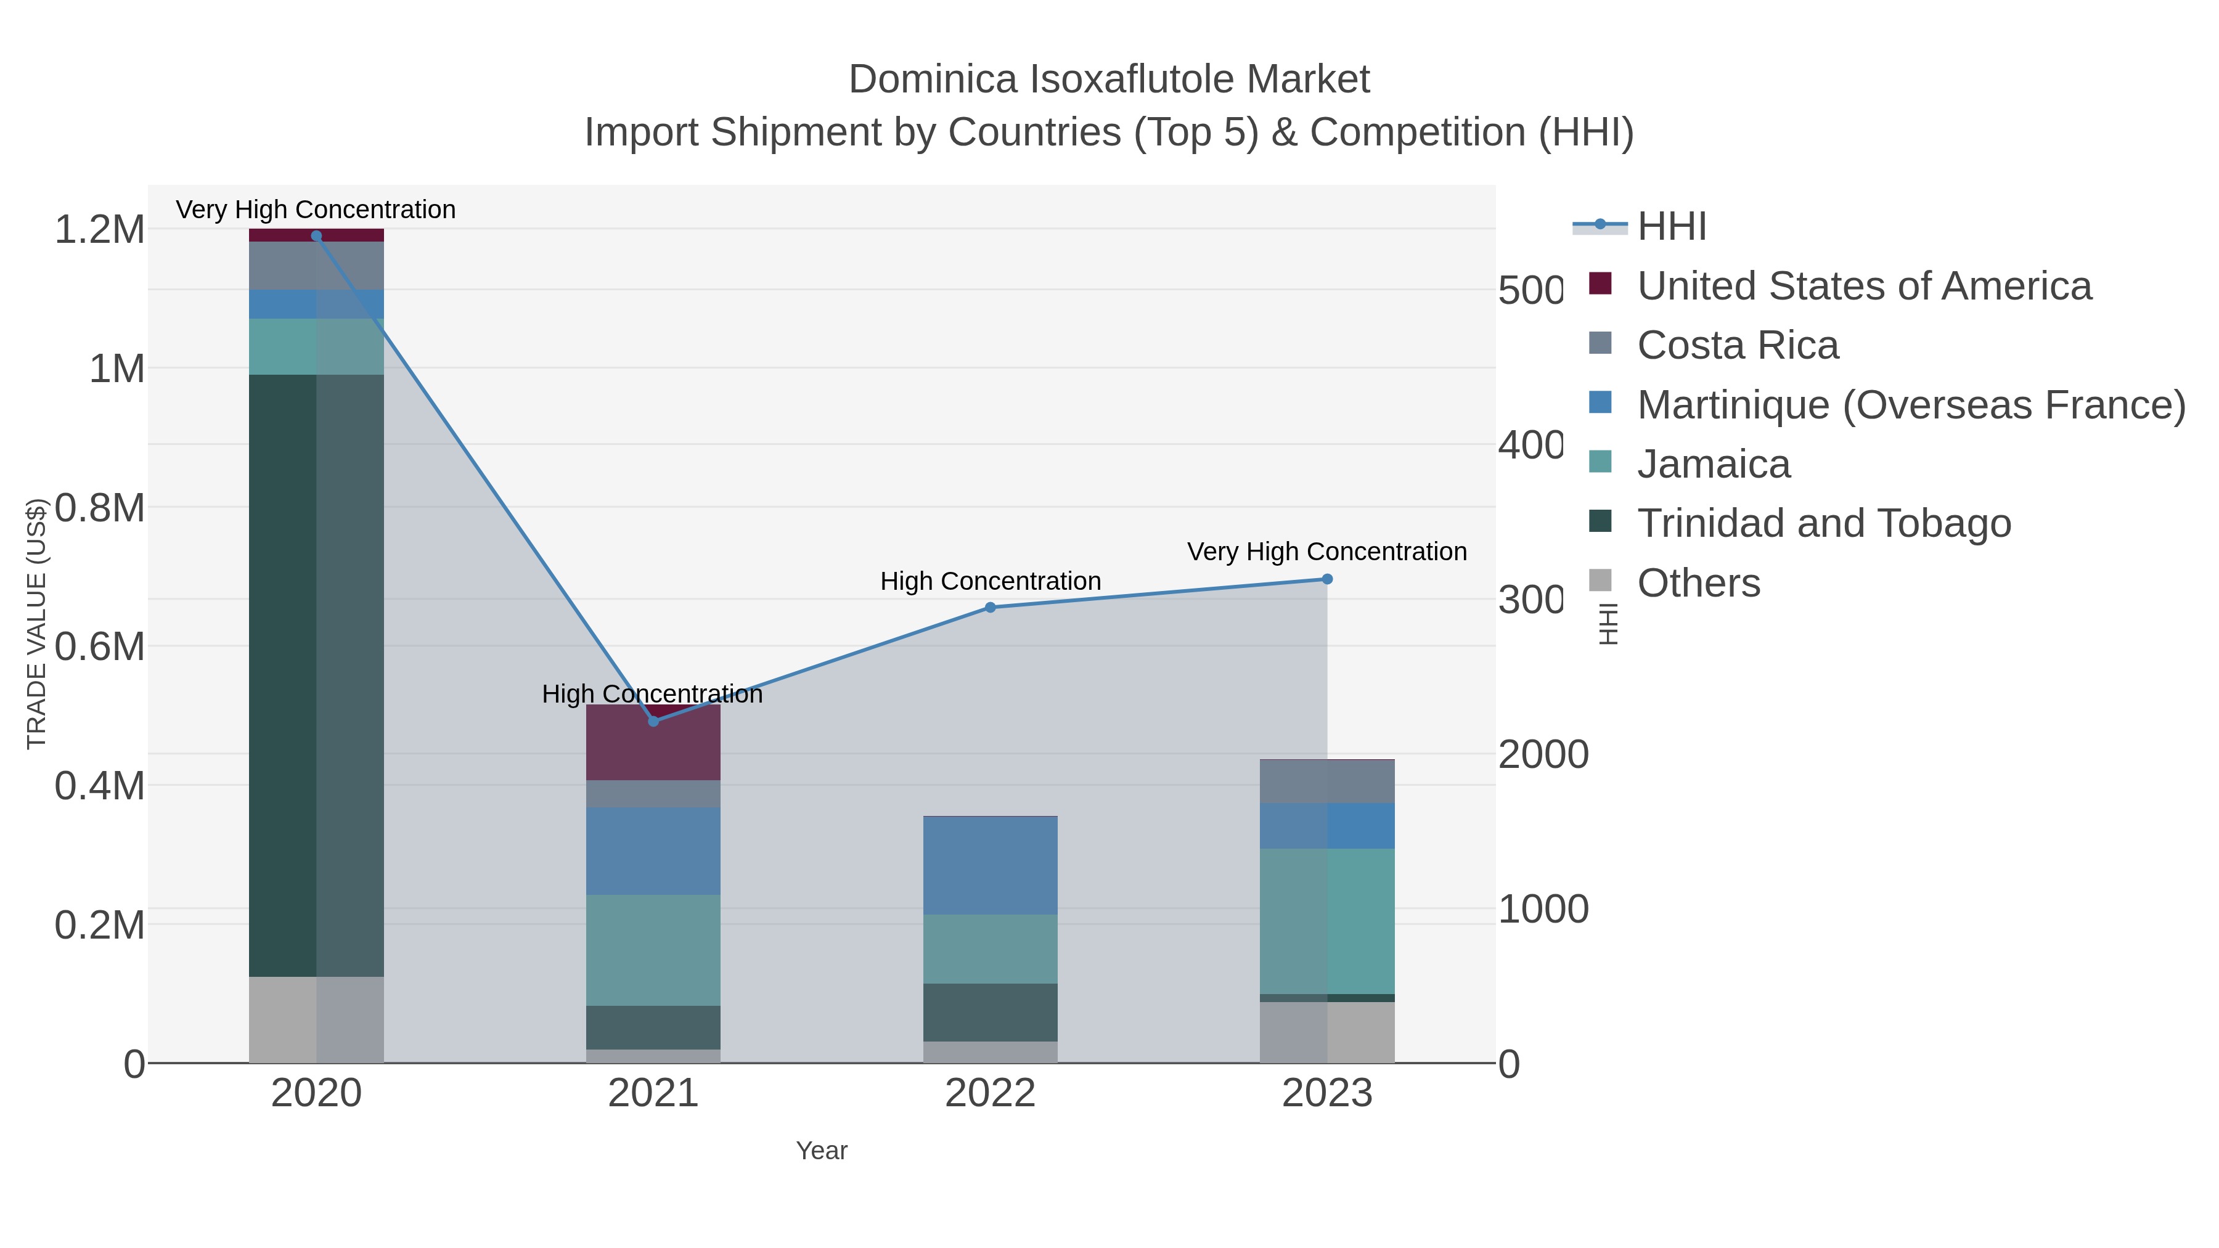Click Jamaica segment in 2023 bar

point(1328,921)
